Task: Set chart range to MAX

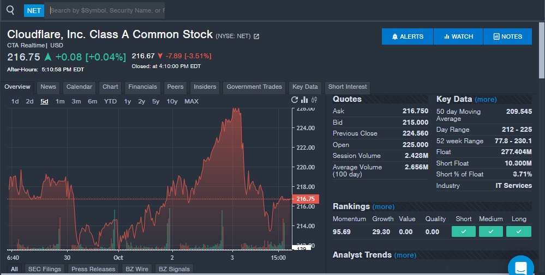Action: coord(191,101)
